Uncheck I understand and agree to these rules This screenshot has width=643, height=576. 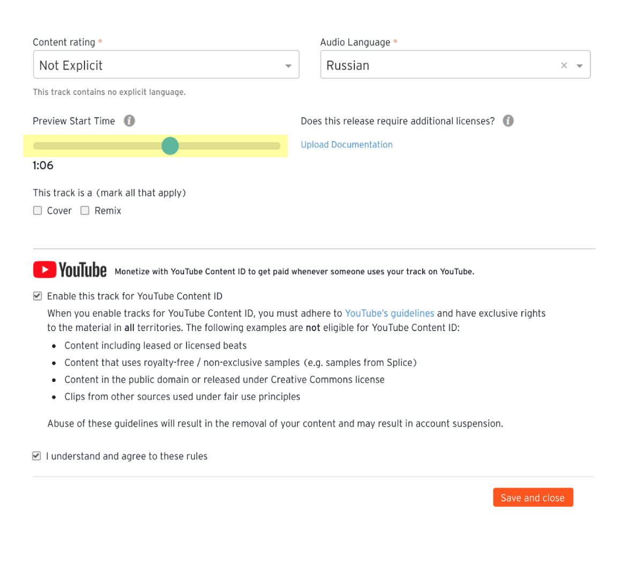(36, 456)
